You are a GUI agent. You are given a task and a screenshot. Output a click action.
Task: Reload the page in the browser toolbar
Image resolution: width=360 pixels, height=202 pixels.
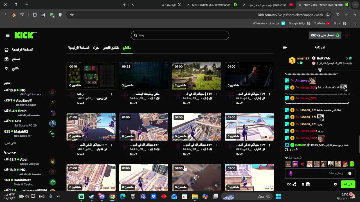point(338,15)
